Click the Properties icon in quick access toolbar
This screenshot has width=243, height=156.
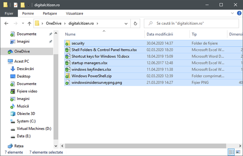[x=16, y=5]
